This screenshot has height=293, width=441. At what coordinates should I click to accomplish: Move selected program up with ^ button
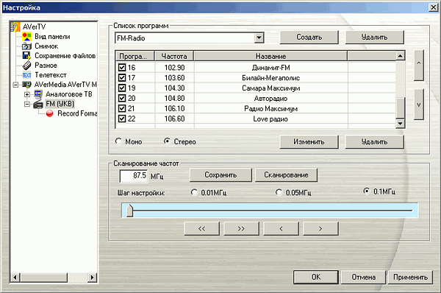418,65
